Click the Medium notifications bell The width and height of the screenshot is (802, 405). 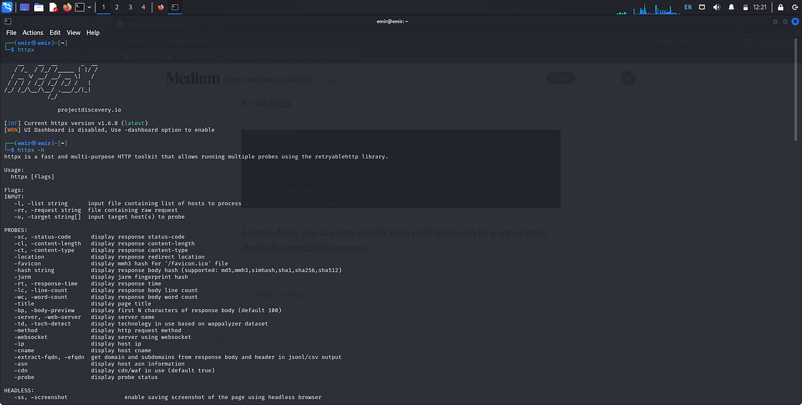click(x=608, y=78)
